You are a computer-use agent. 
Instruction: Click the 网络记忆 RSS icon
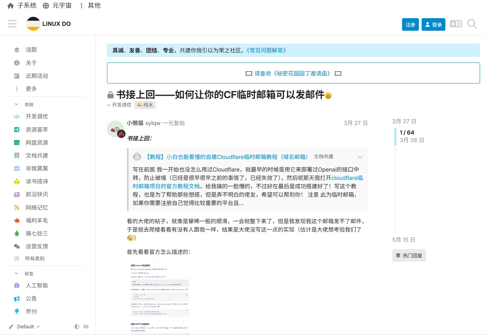pyautogui.click(x=17, y=207)
